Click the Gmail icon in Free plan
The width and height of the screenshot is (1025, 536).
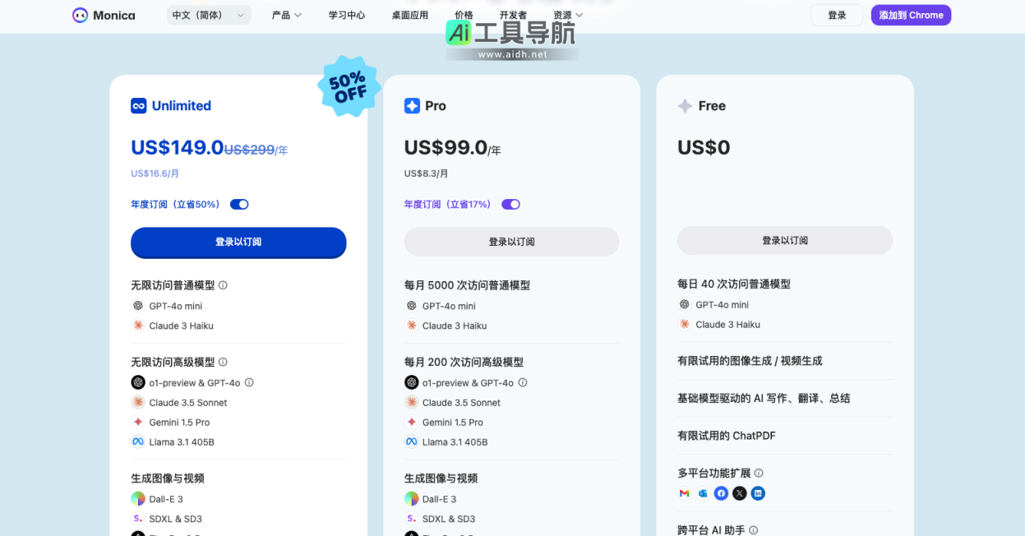pos(684,493)
